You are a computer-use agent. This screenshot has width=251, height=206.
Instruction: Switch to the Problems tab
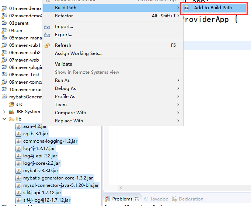122,199
